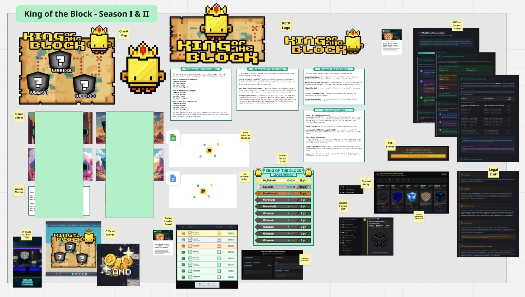525x297 pixels.
Task: Click the Groovie12 5 pt leaderboard row
Action: [x=283, y=207]
